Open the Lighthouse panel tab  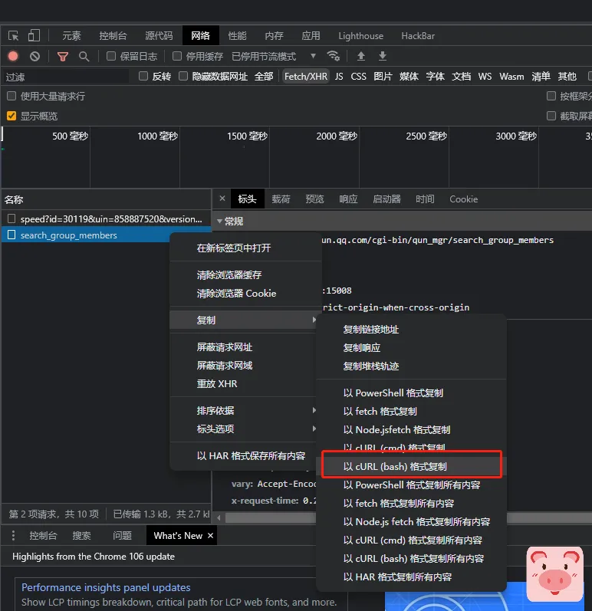point(361,36)
